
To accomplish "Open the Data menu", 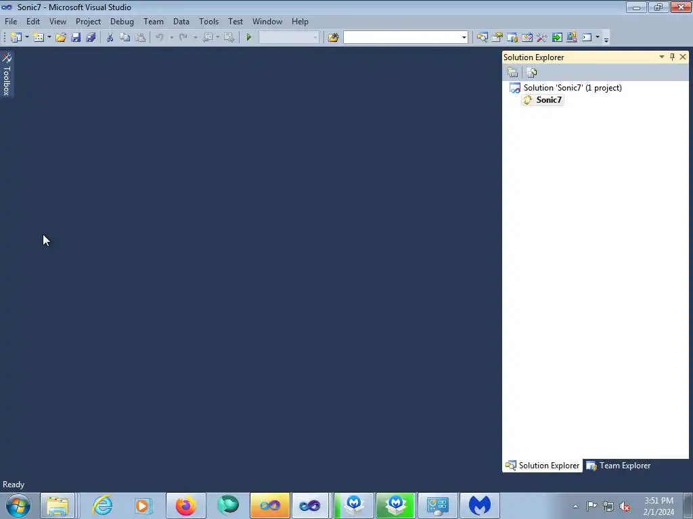I will (x=181, y=22).
